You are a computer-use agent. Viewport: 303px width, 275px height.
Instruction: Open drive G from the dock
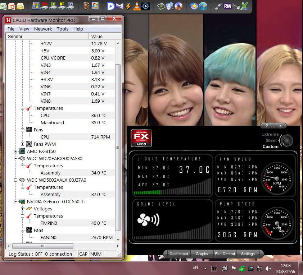(x=70, y=6)
